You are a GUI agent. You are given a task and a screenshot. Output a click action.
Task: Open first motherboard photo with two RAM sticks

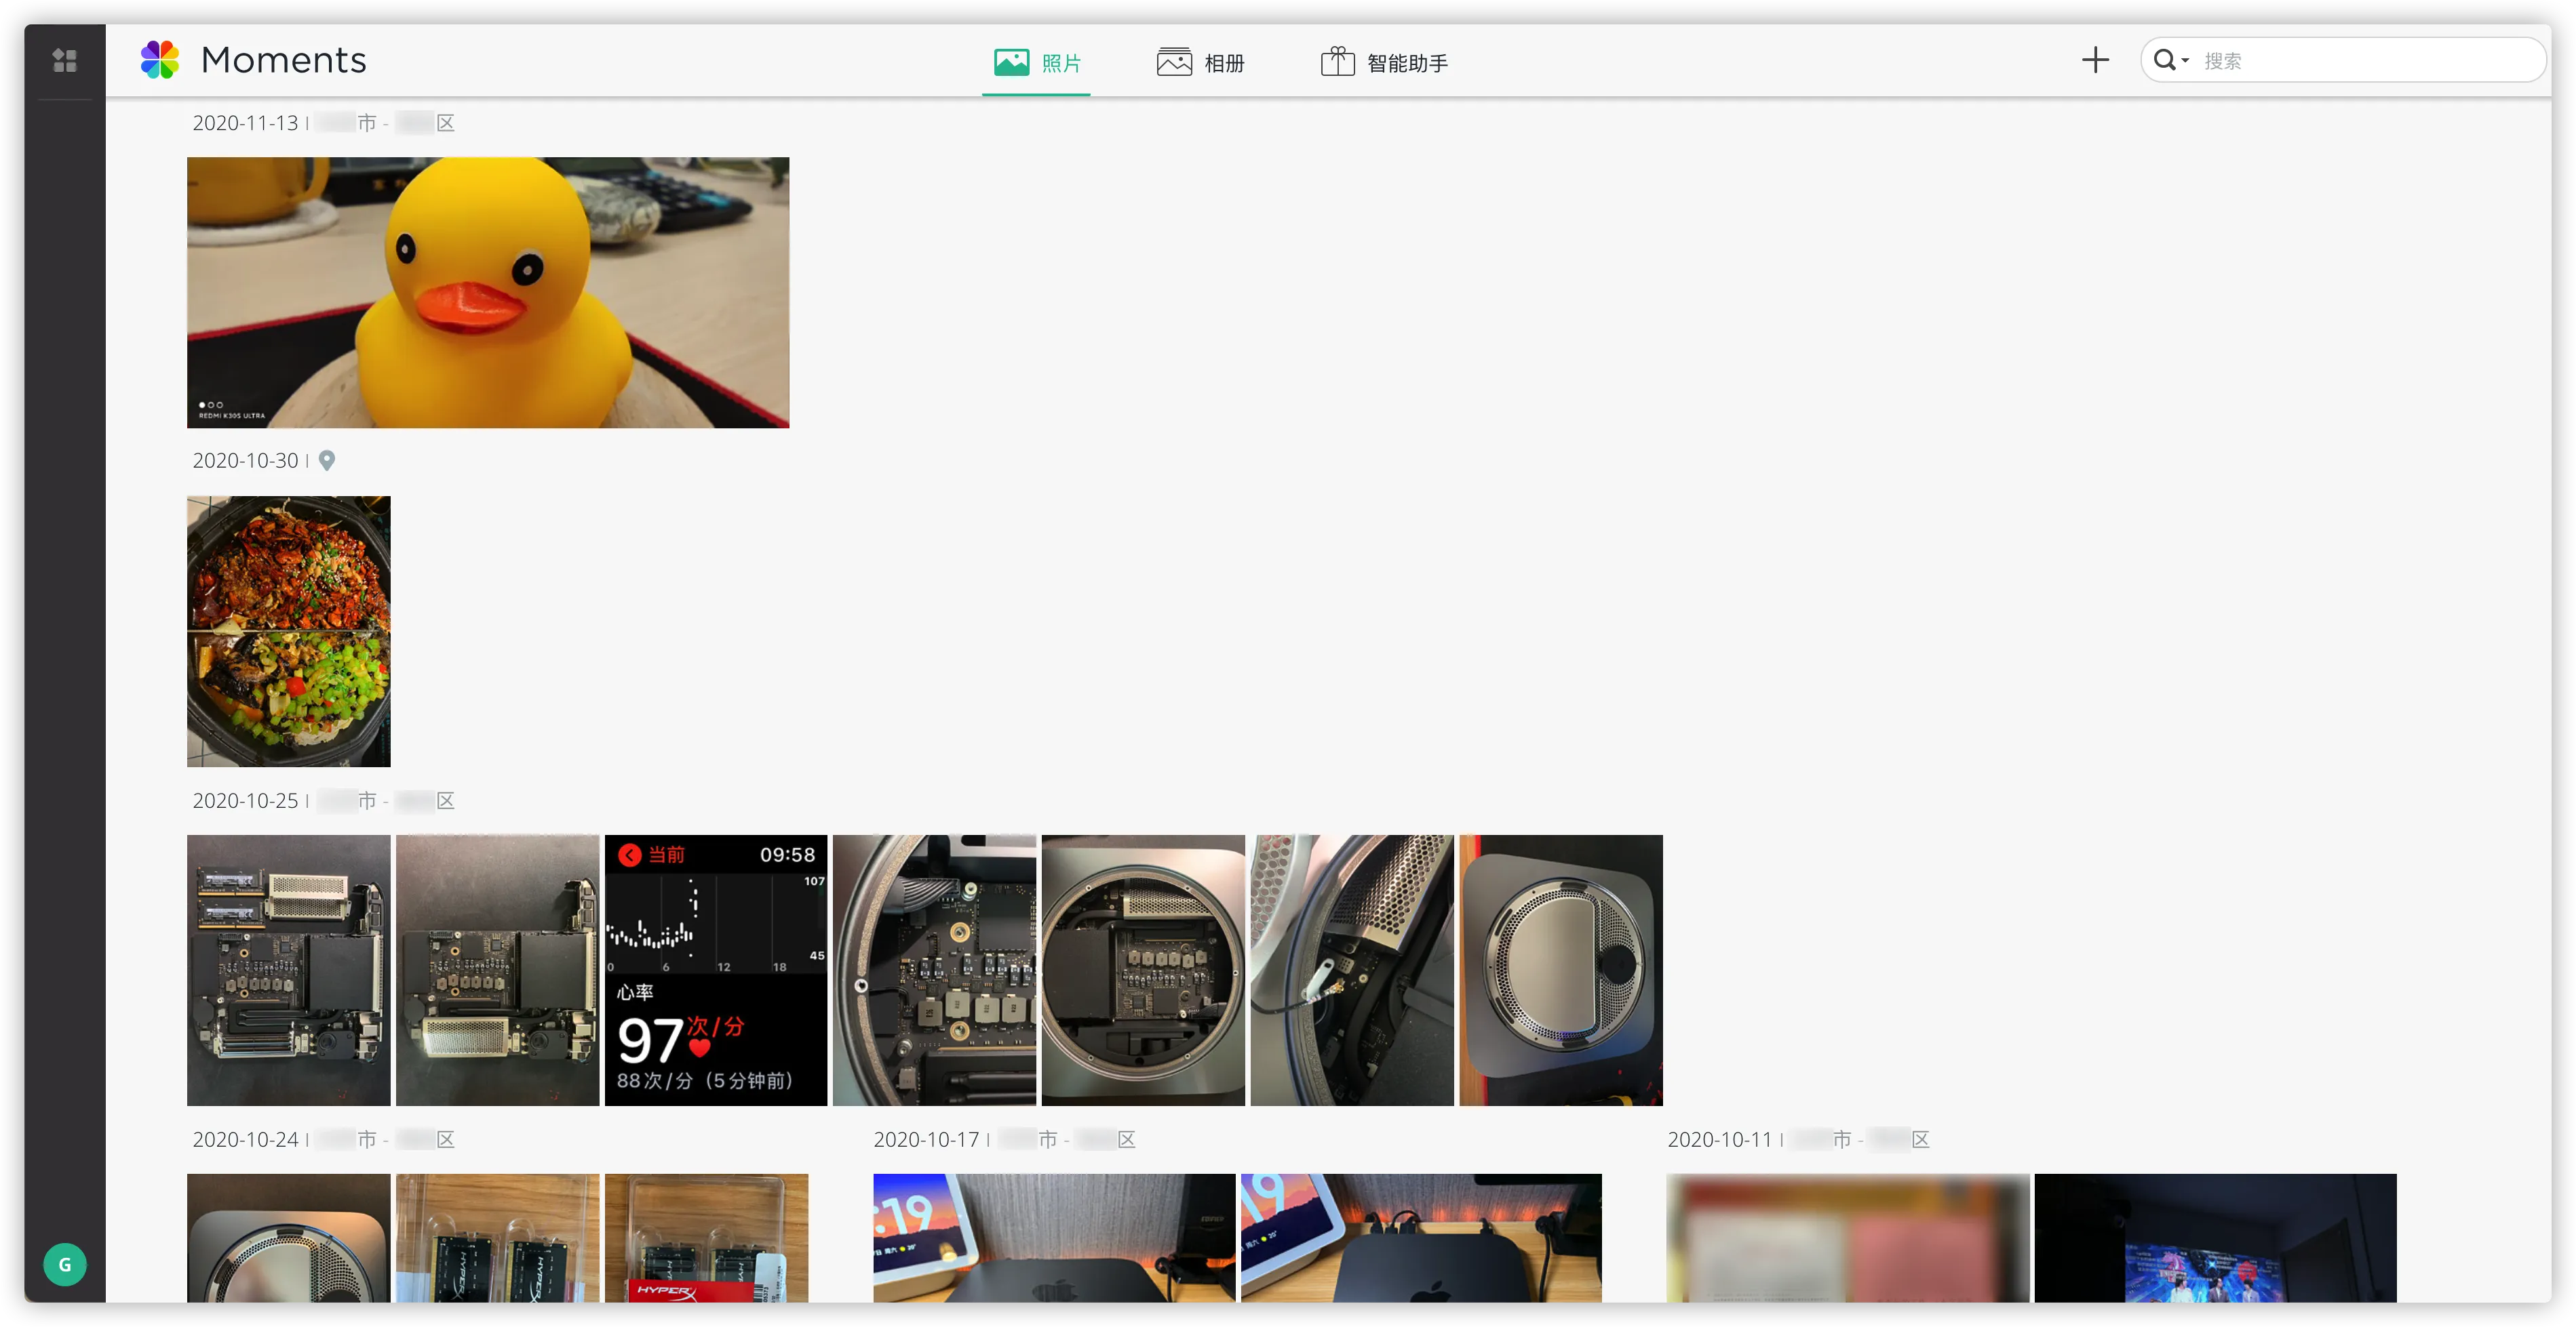tap(289, 971)
